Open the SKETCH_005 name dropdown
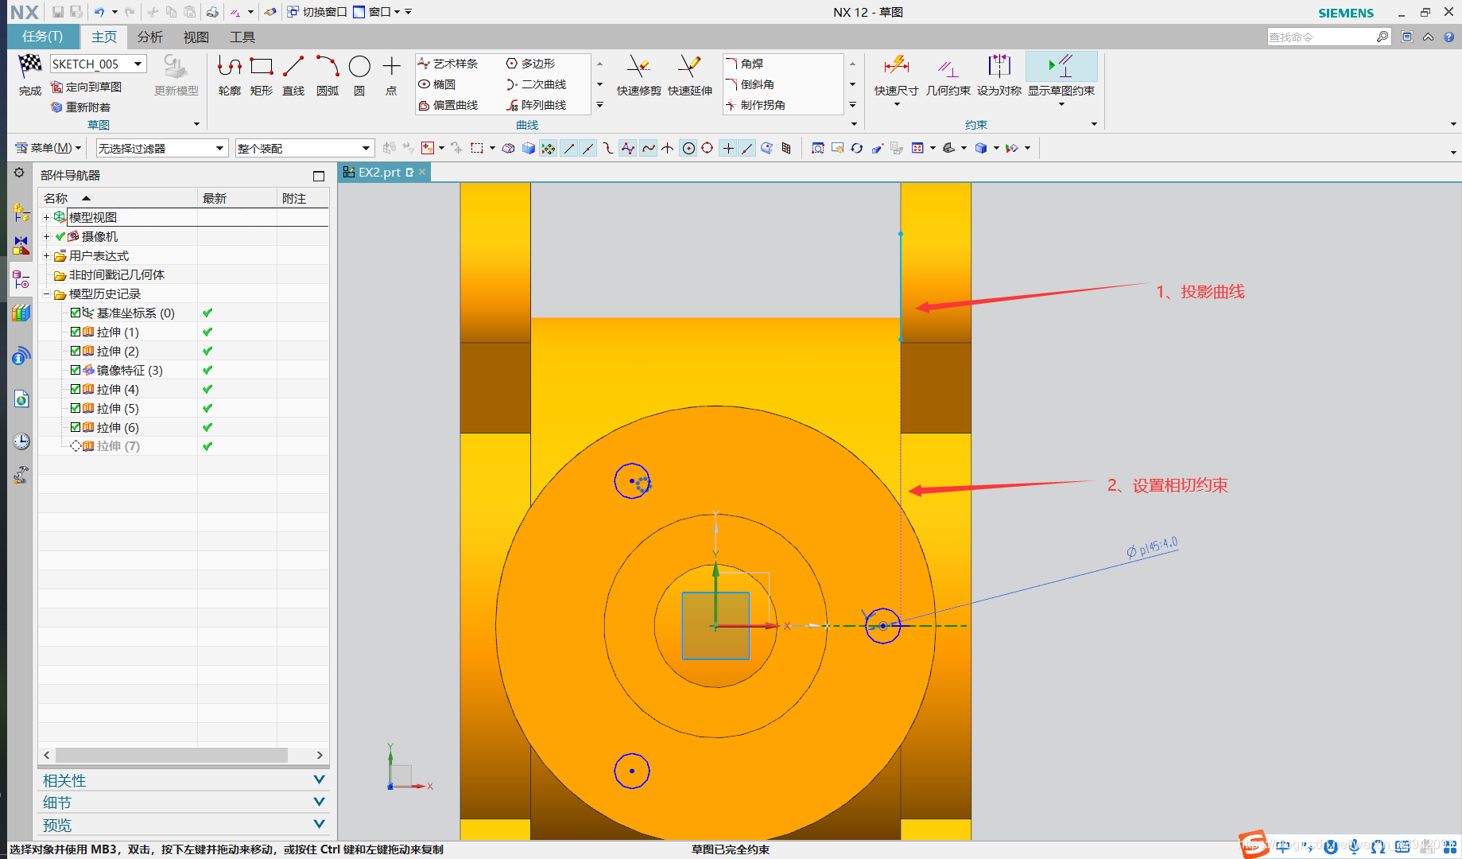Viewport: 1462px width, 859px height. pyautogui.click(x=138, y=64)
